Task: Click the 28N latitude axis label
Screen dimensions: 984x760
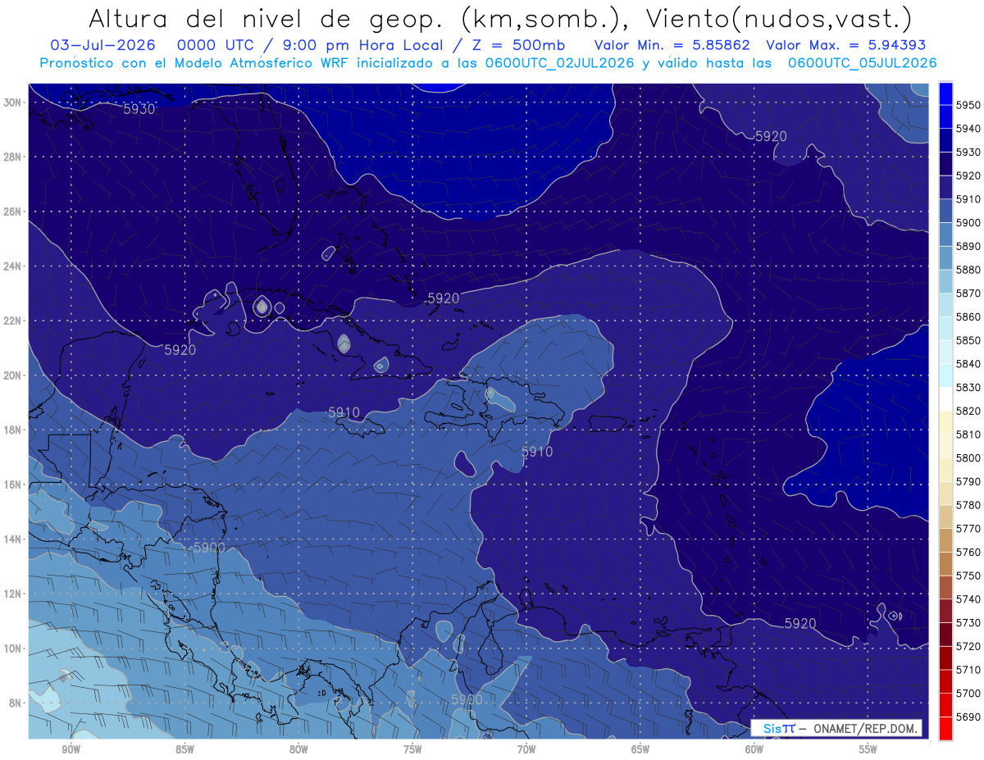Action: [12, 157]
